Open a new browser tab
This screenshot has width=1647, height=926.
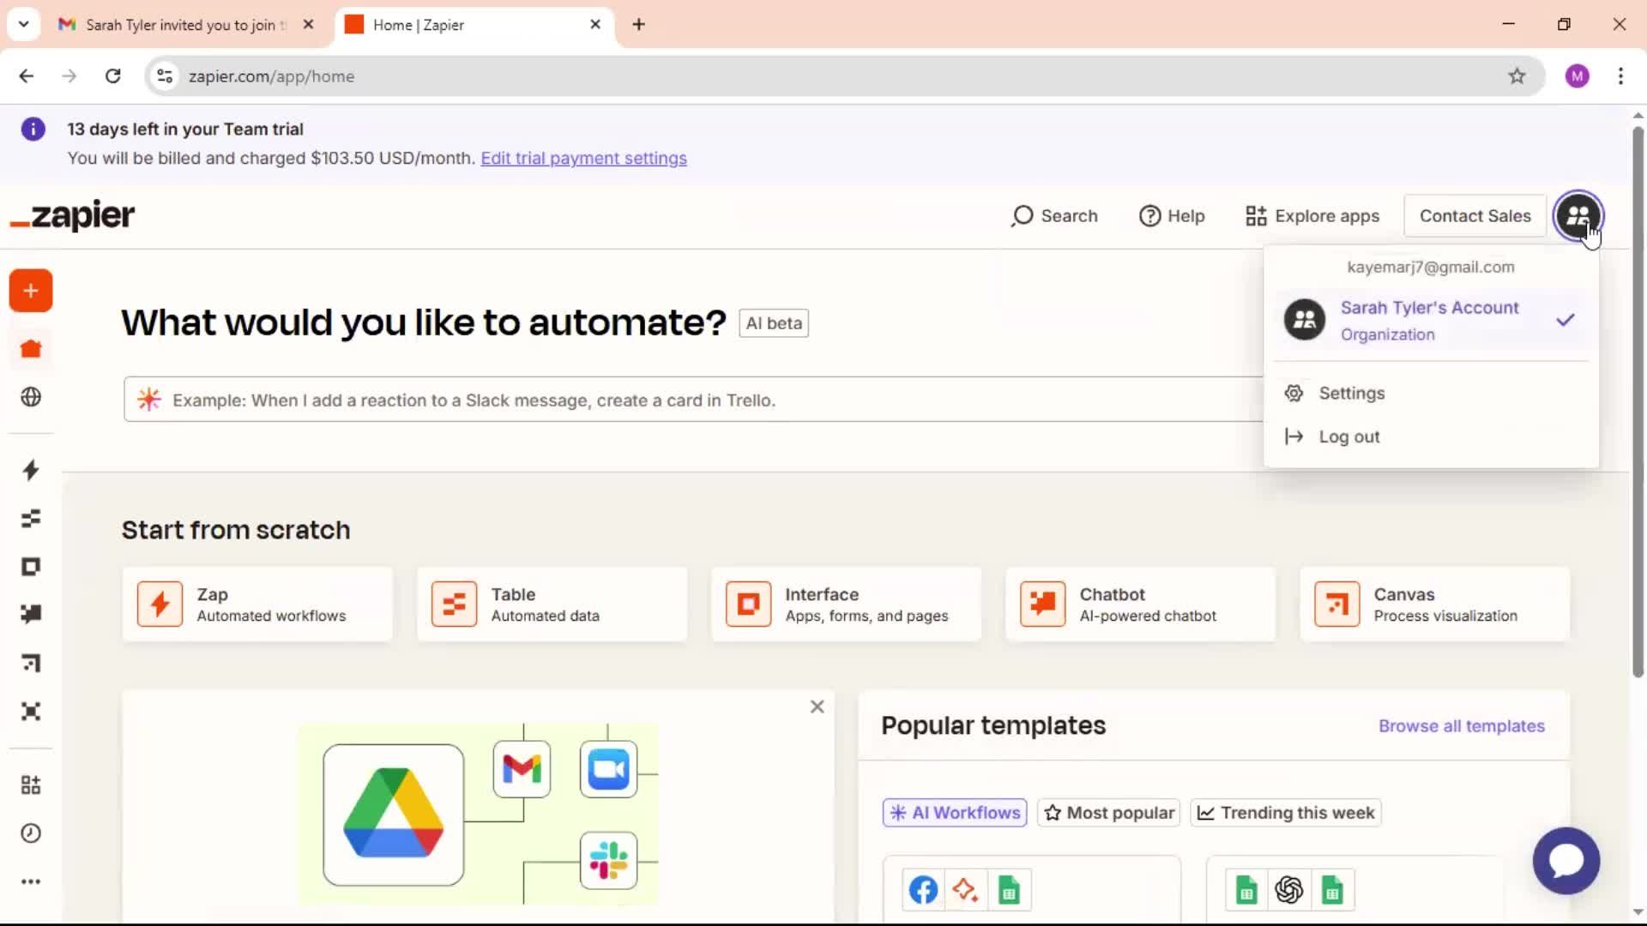pyautogui.click(x=638, y=25)
